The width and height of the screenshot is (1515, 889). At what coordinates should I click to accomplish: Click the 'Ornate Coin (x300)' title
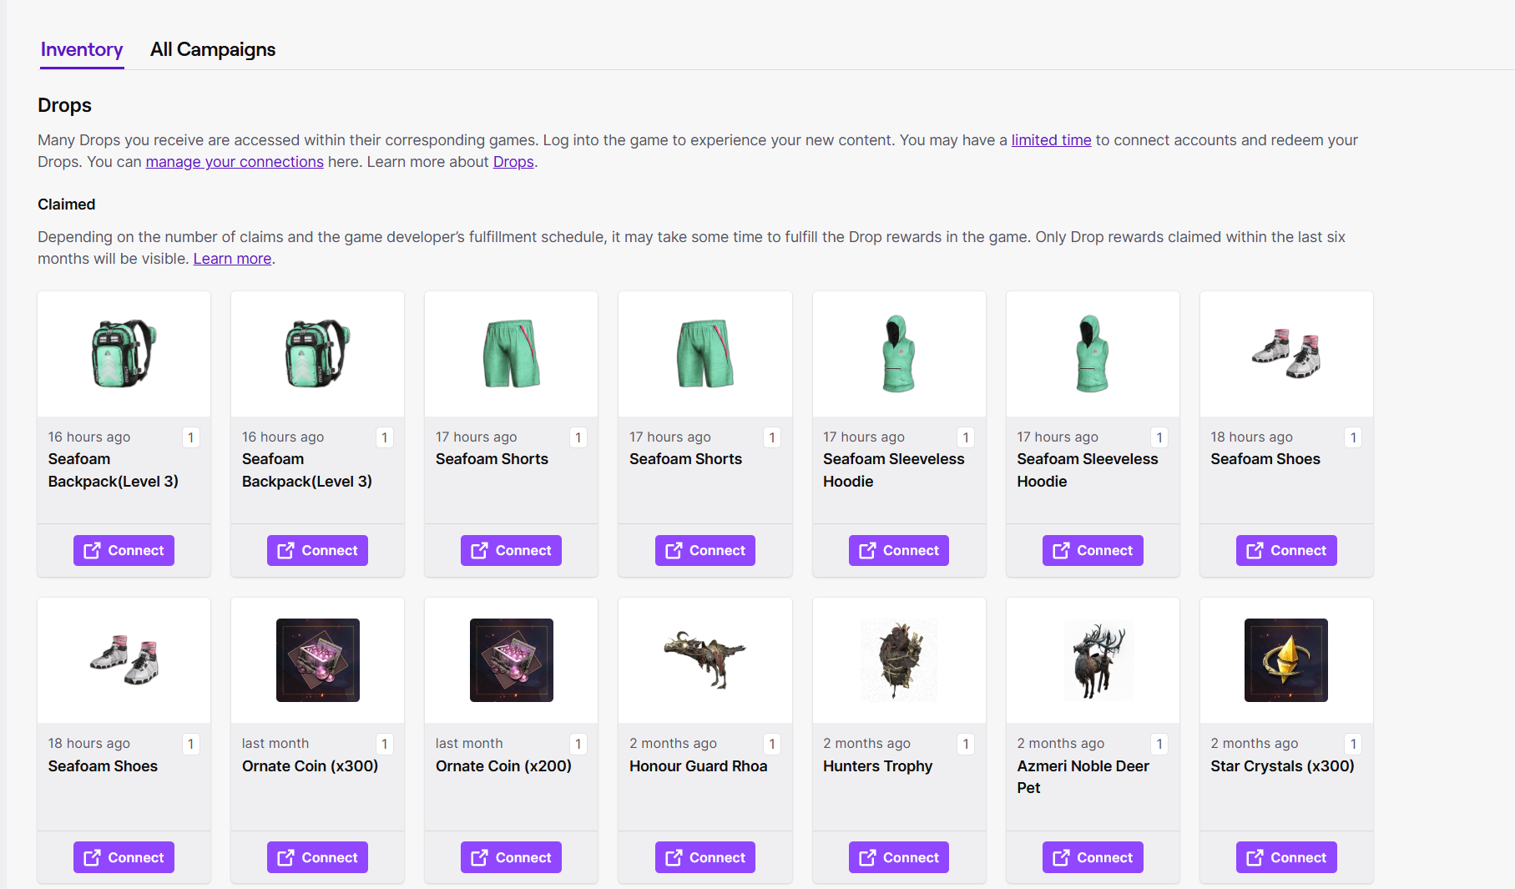310,766
